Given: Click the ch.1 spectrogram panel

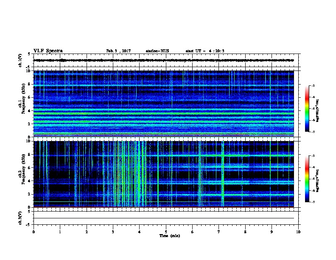Looking at the screenshot, I should (163, 104).
